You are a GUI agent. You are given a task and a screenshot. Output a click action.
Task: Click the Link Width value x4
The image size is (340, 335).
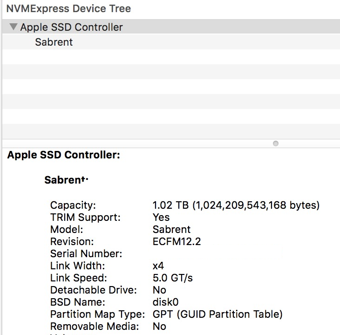[x=158, y=266]
